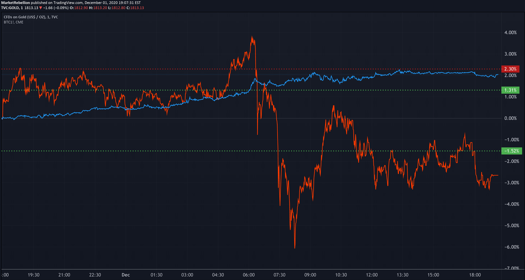
Task: Click the red 2.30% price label
Action: tap(510, 69)
